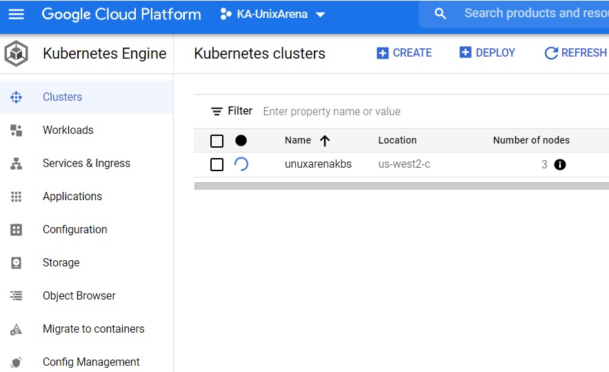Click the horizontal scrollbar under the table
The height and width of the screenshot is (372, 609).
click(401, 186)
